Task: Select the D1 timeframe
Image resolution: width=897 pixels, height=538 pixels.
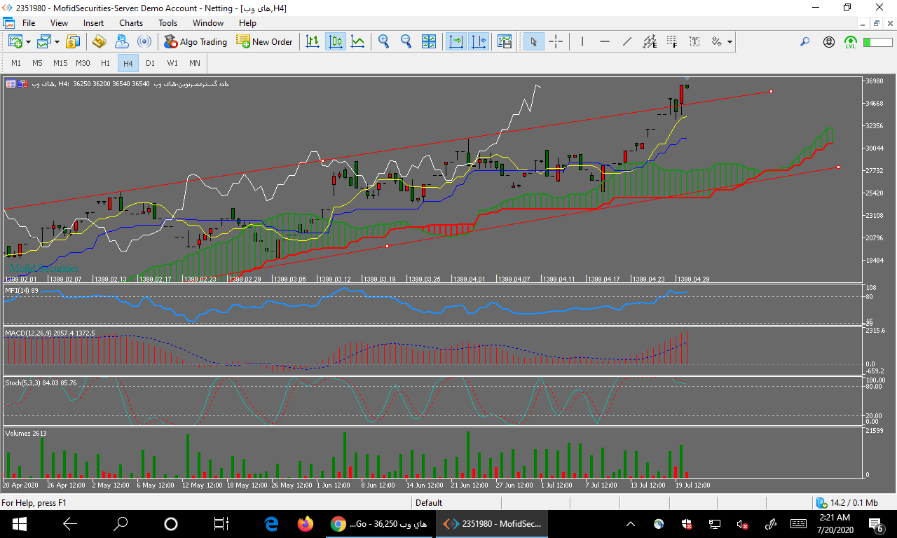Action: [150, 63]
